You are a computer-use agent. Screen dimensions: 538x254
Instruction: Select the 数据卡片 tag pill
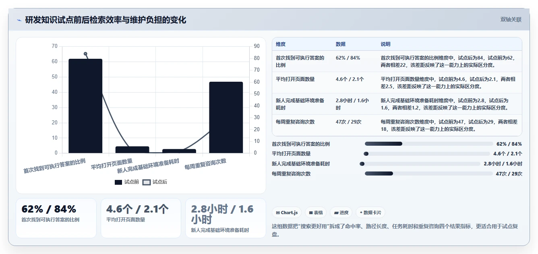[370, 213]
